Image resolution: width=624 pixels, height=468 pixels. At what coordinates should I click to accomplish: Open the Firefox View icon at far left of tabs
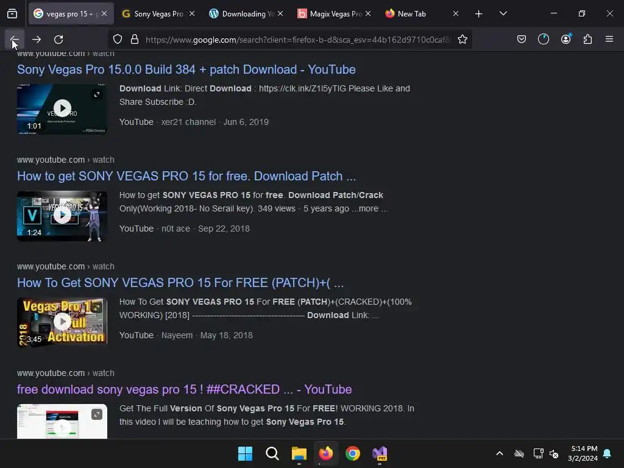pyautogui.click(x=12, y=14)
